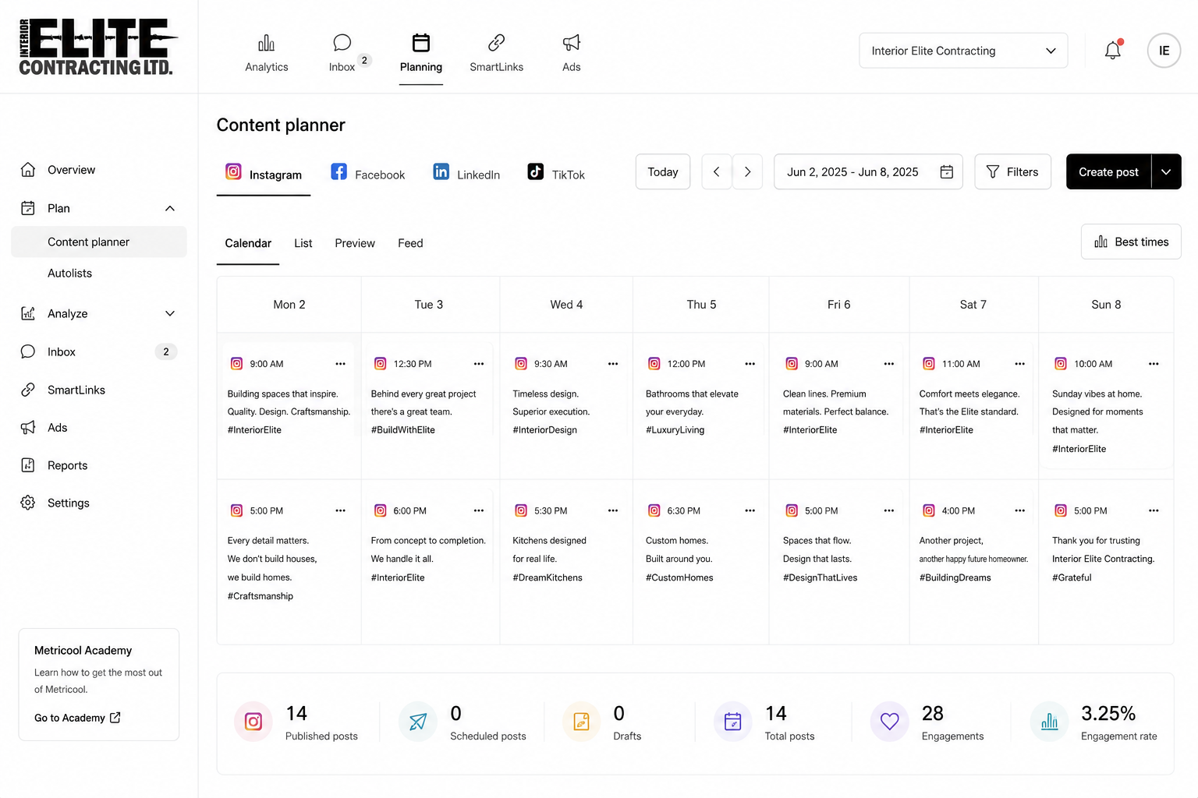Open the date range picker Jun 2 - Jun 8
The width and height of the screenshot is (1198, 798).
coord(868,171)
